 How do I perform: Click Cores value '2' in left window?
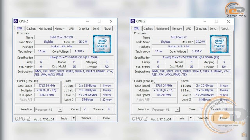84,109
